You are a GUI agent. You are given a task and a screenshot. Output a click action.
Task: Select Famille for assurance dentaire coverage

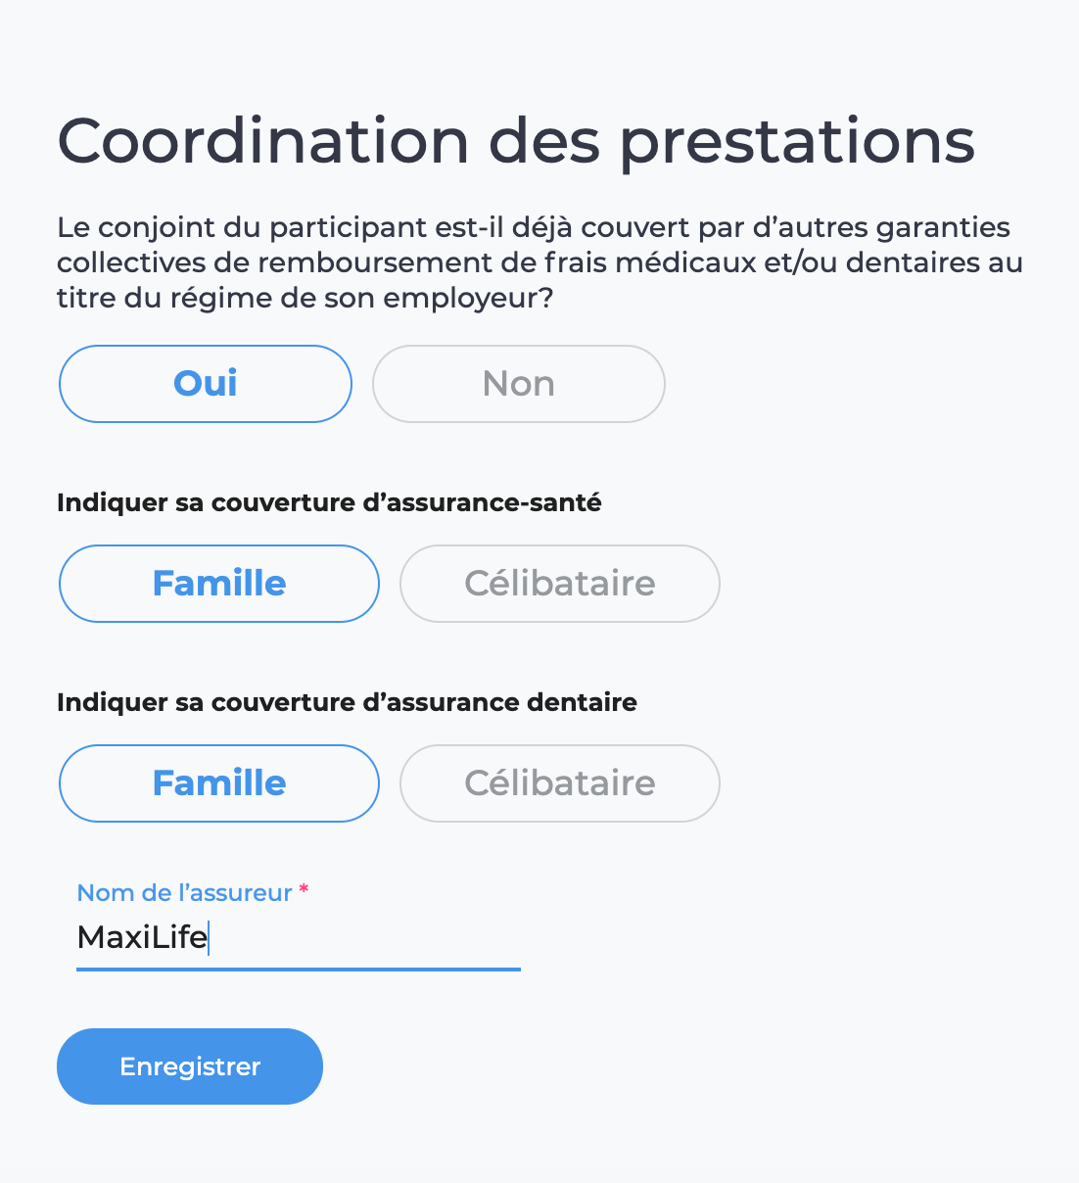point(219,783)
